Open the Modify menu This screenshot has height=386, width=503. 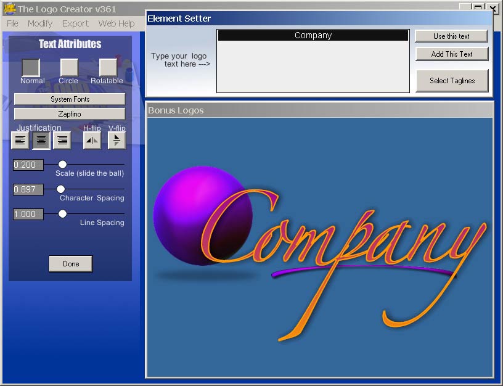[40, 23]
